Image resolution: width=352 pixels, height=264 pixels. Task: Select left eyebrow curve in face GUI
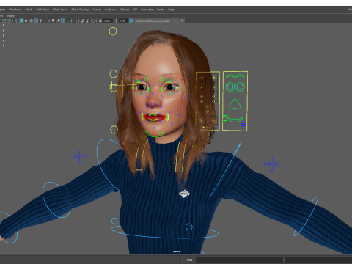(230, 76)
